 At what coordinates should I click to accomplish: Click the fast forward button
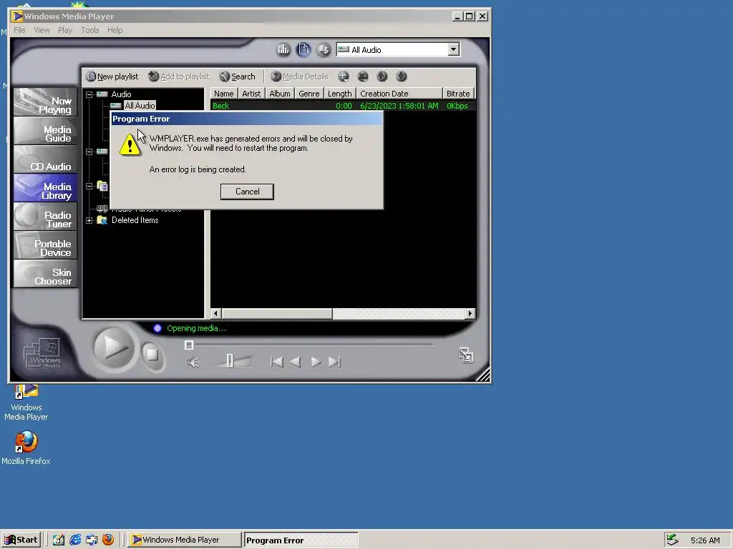[x=316, y=362]
